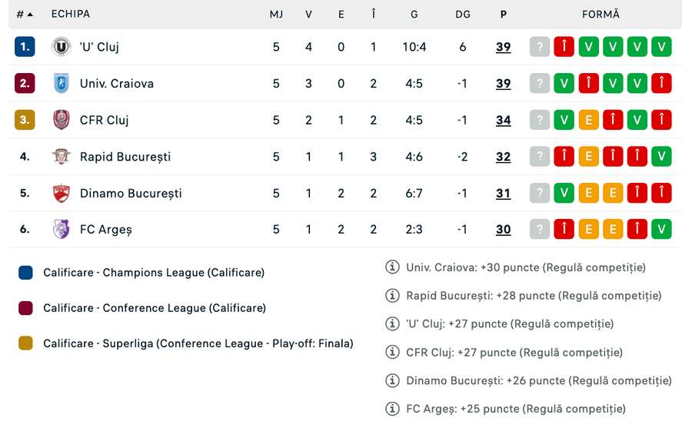Screen dimensions: 692x431
Task: Click the CFR Cluj team crest icon
Action: pyautogui.click(x=62, y=120)
